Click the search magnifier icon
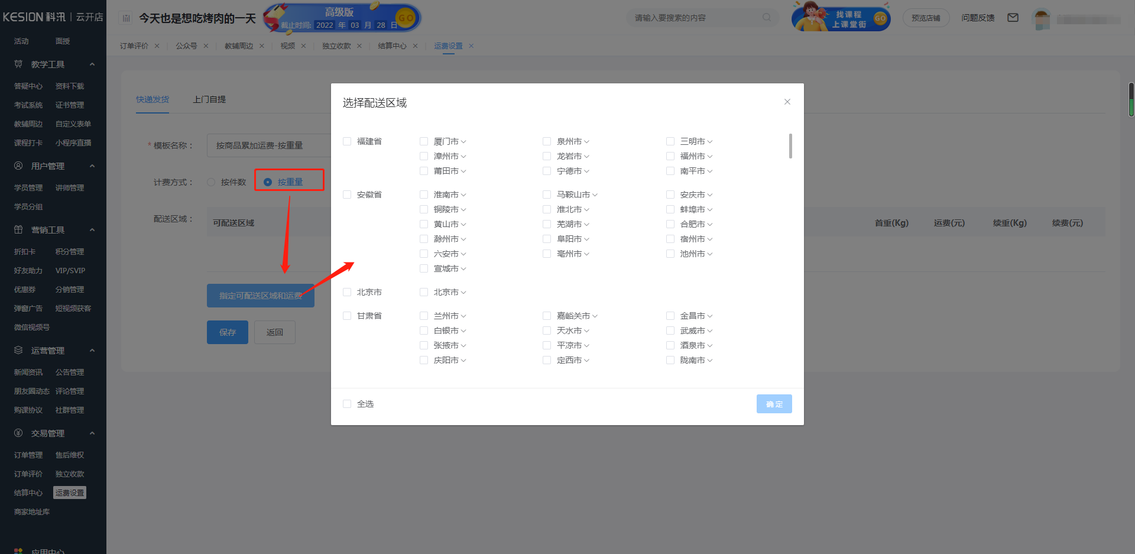Viewport: 1135px width, 554px height. [767, 18]
